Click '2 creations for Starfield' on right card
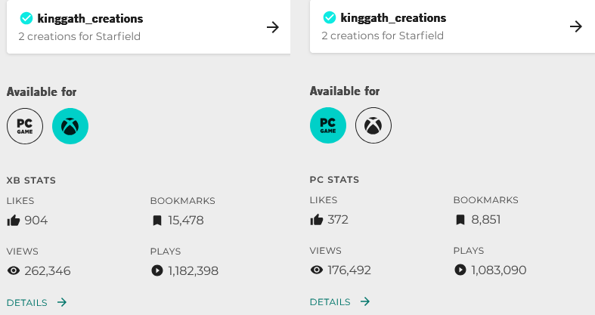Image resolution: width=595 pixels, height=315 pixels. coord(383,36)
